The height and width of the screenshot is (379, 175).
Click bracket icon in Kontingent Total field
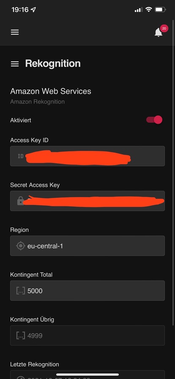click(21, 291)
